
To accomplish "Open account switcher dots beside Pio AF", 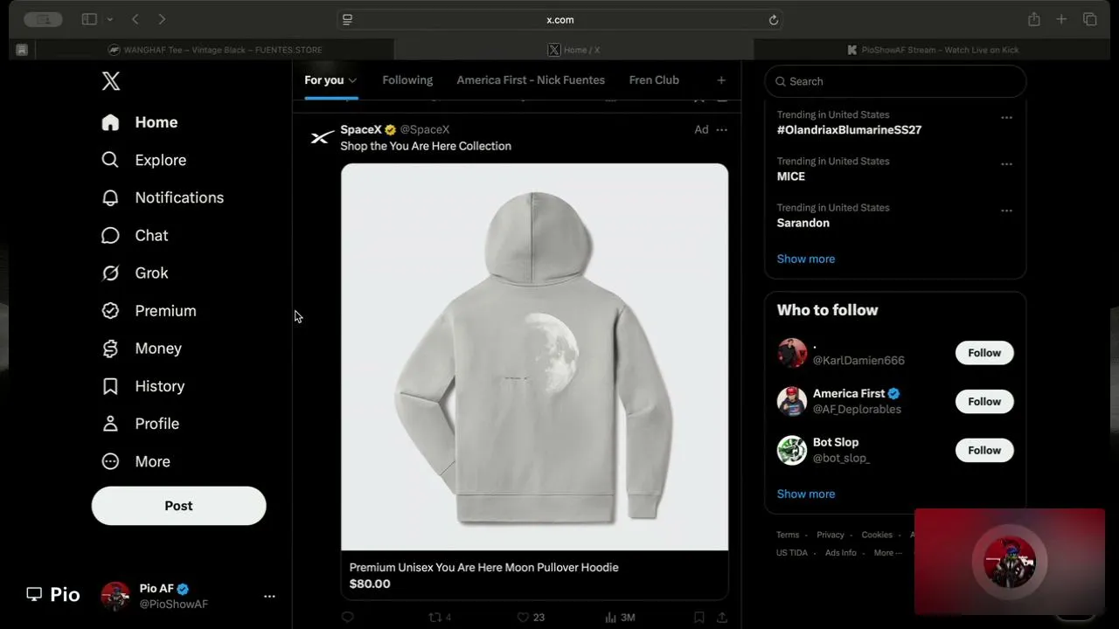I will (x=269, y=597).
